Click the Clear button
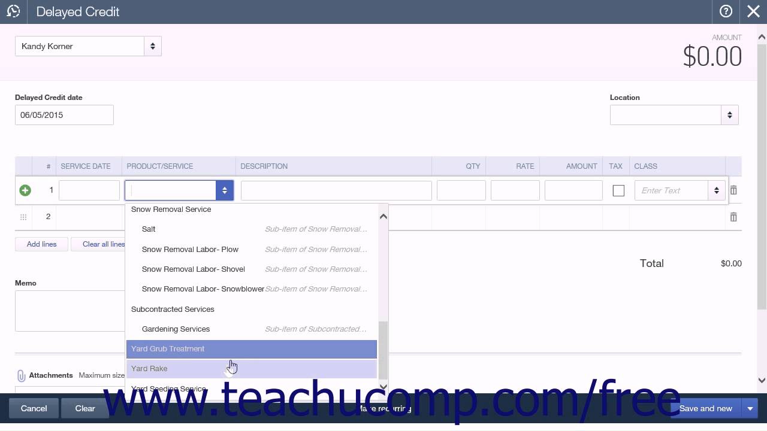Screen dimensions: 767x431 (x=85, y=408)
